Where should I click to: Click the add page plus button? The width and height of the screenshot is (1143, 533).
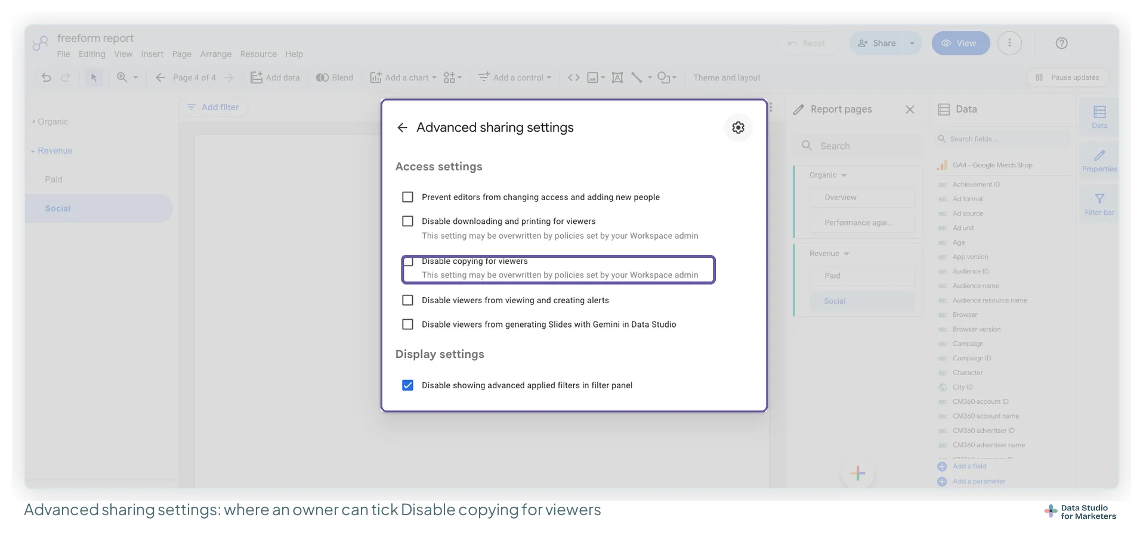pos(858,473)
